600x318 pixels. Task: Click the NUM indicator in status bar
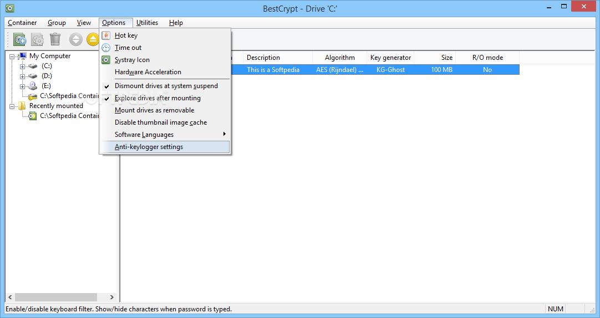[x=556, y=309]
